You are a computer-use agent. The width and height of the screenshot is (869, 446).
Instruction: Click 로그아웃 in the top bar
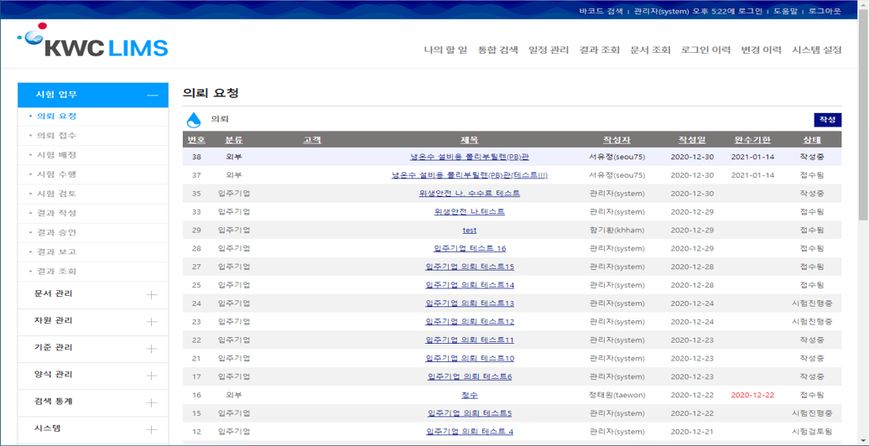tap(824, 11)
